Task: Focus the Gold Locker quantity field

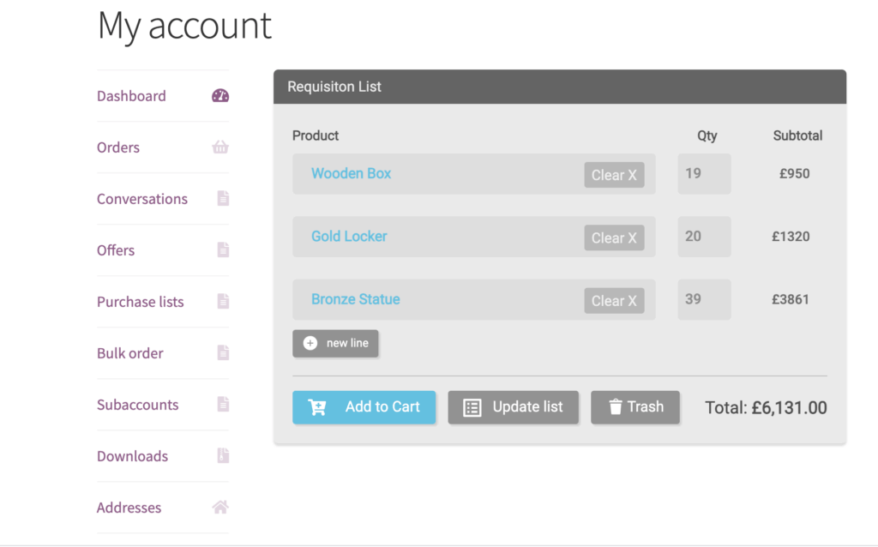Action: (704, 237)
